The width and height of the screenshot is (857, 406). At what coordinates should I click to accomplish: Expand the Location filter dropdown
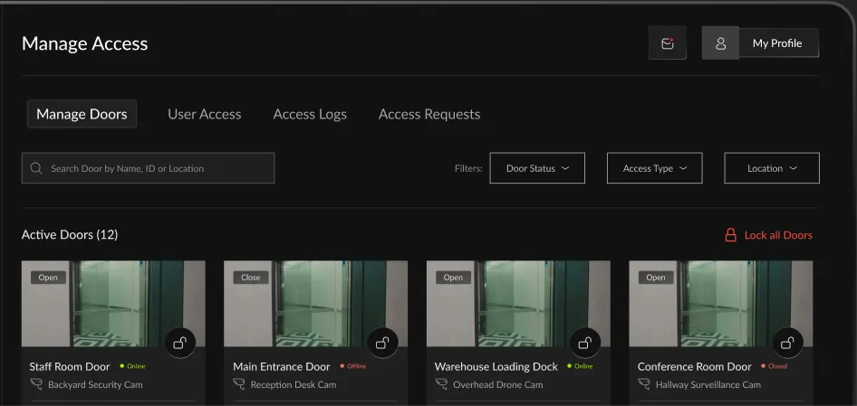tap(772, 168)
